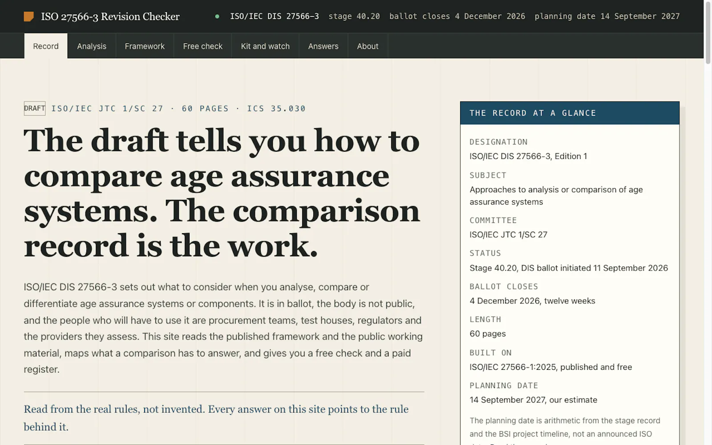Viewport: 712px width, 445px height.
Task: Click the orange site logo icon
Action: point(29,16)
